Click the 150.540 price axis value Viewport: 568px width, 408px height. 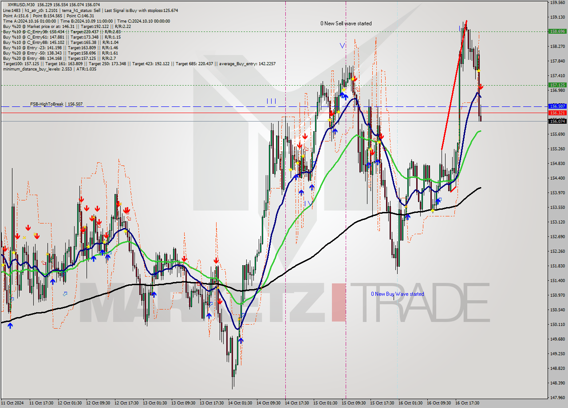[558, 310]
